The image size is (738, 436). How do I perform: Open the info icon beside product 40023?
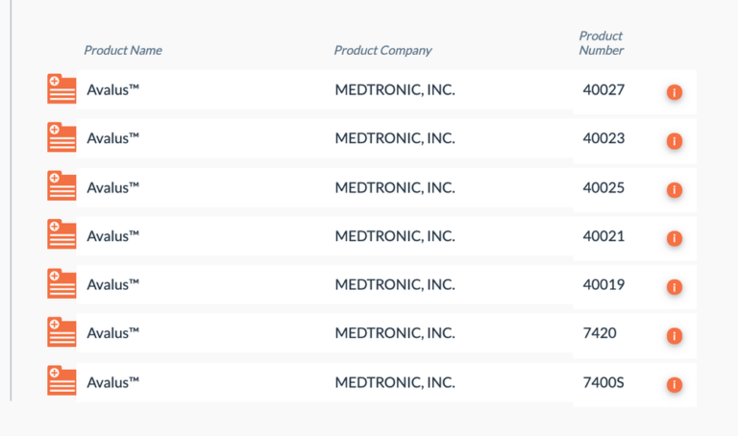click(674, 141)
